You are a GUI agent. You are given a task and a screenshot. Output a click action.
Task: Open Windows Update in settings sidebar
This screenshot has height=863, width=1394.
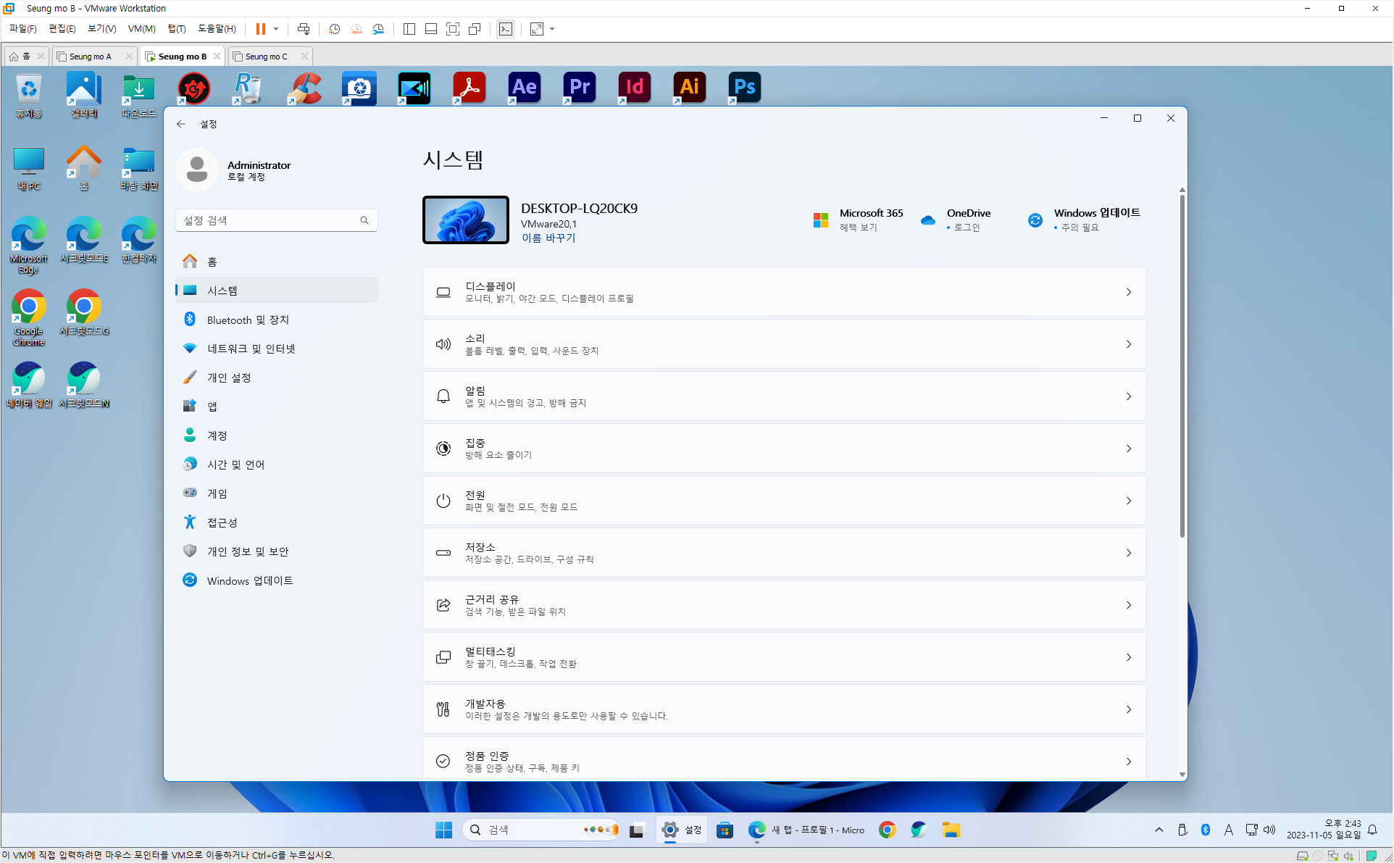tap(249, 580)
